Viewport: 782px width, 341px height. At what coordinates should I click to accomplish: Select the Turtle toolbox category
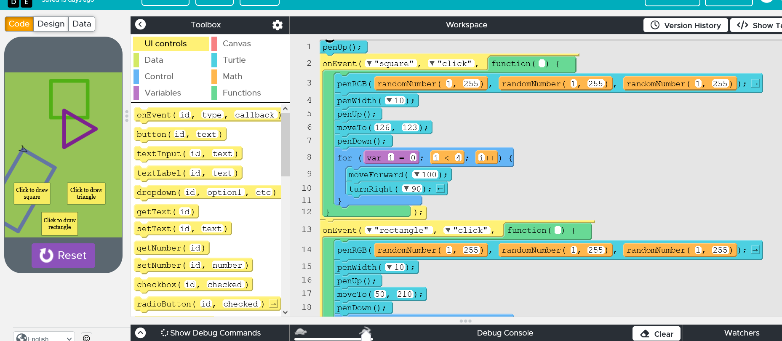click(x=234, y=60)
